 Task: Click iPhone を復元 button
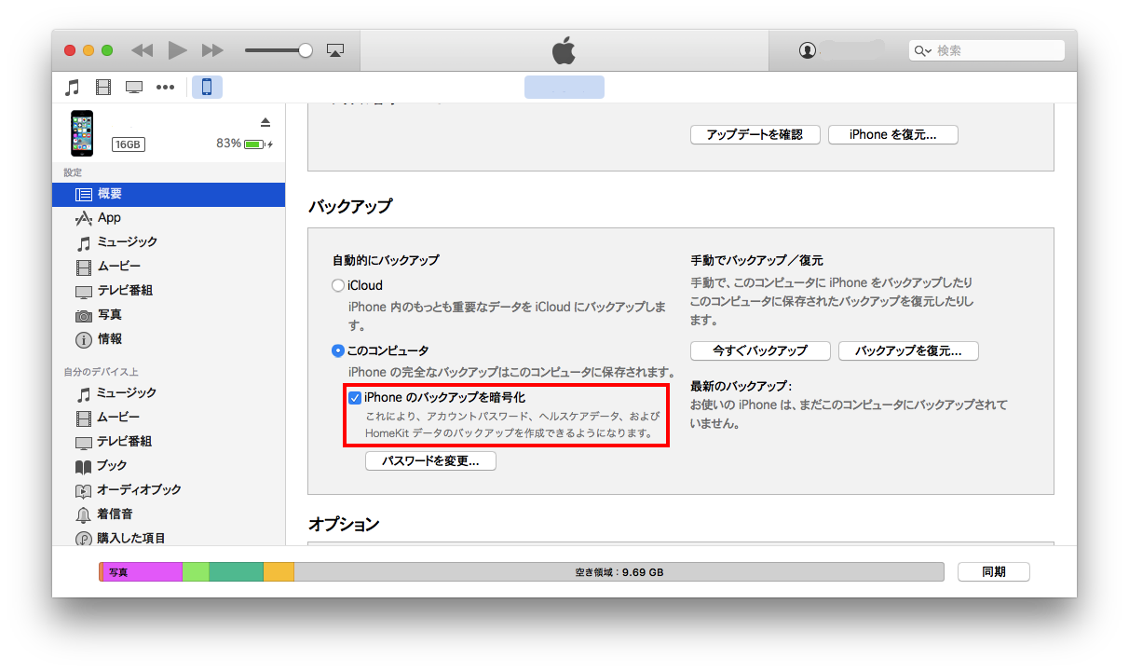point(892,134)
